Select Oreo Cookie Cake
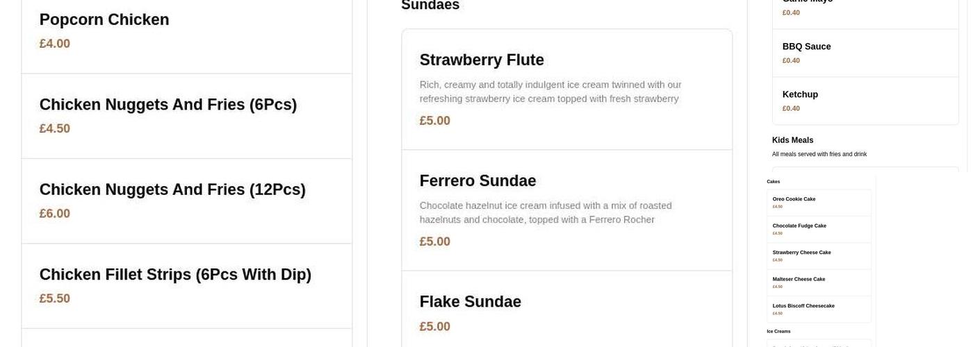 click(794, 200)
